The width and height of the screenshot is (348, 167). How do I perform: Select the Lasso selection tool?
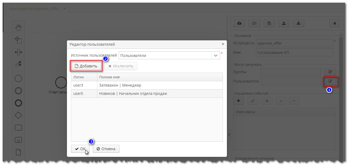pos(18,40)
